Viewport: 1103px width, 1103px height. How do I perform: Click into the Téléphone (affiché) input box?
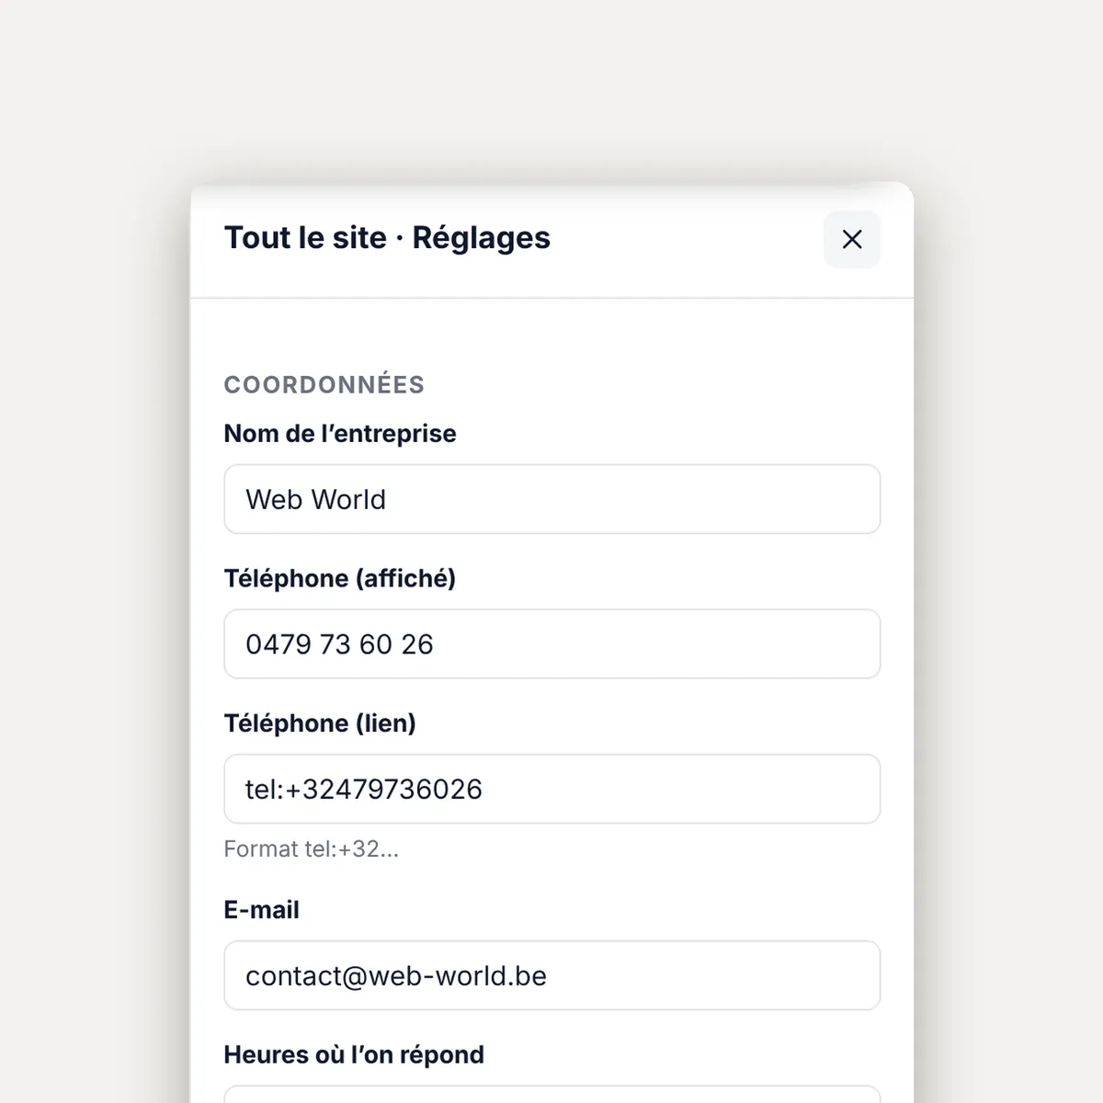coord(551,644)
